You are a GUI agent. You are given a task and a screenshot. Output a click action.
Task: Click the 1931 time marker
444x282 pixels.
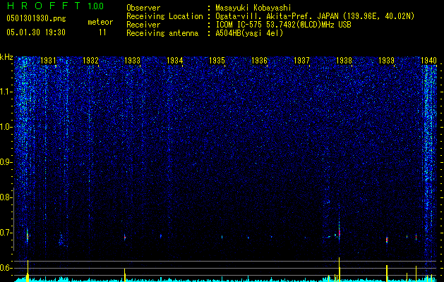48,60
